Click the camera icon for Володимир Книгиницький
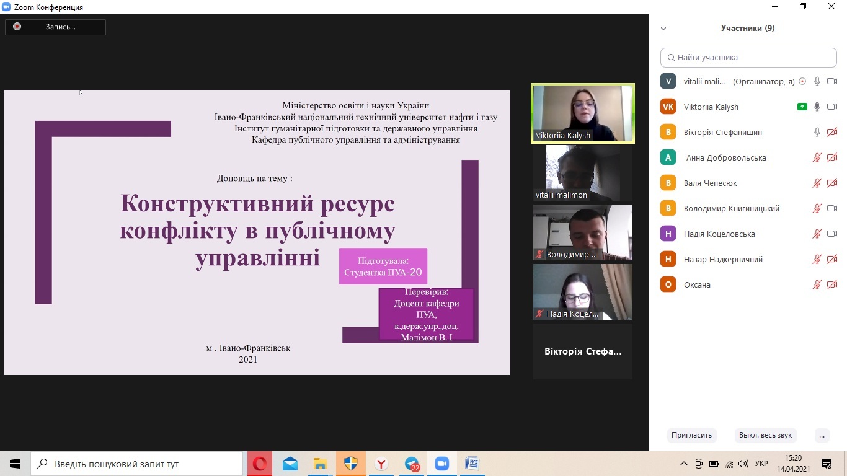This screenshot has width=847, height=476. click(x=832, y=208)
